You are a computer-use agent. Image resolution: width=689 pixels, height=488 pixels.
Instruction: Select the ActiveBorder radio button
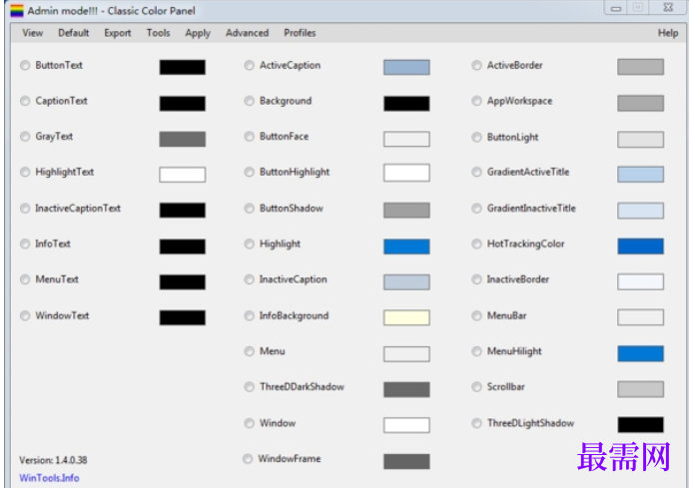coord(476,66)
